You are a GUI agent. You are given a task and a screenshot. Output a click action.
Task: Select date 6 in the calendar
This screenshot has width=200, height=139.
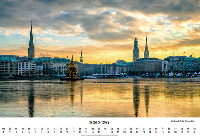tap(35, 132)
